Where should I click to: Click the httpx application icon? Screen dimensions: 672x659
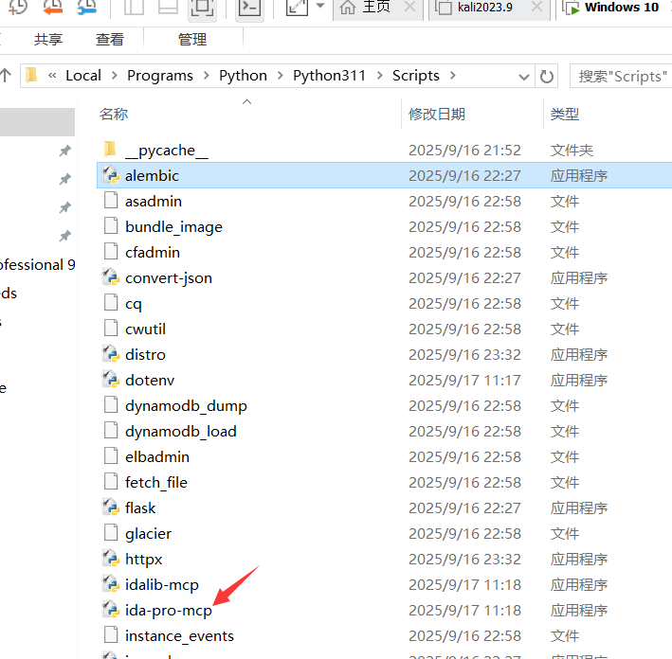click(x=111, y=559)
